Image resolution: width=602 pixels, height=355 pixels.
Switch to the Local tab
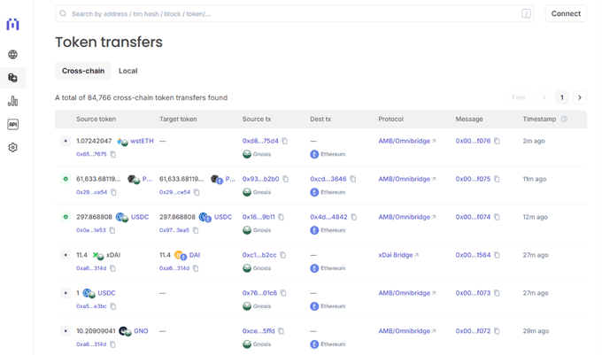pos(127,71)
